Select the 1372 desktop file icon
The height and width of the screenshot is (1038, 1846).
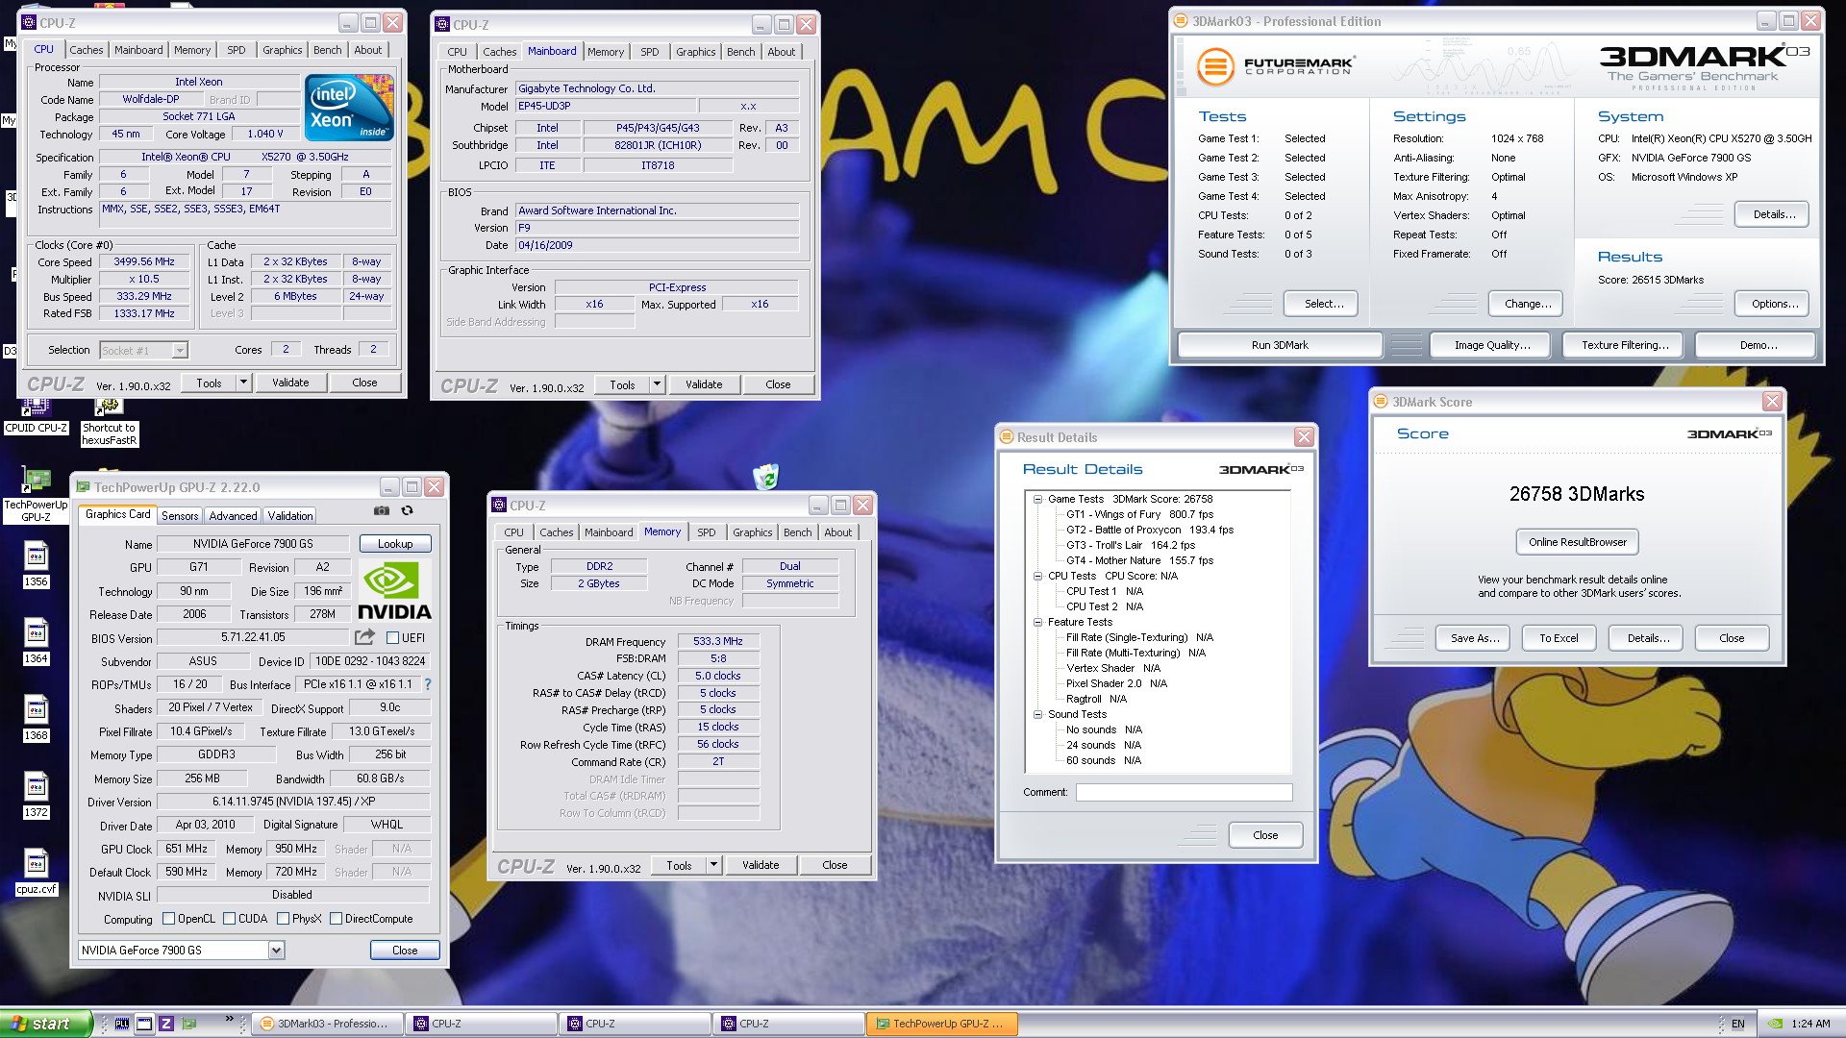pos(36,795)
